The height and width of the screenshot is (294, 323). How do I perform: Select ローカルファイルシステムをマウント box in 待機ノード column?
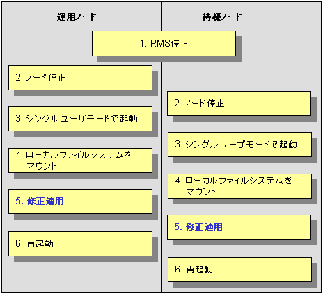coord(239,186)
